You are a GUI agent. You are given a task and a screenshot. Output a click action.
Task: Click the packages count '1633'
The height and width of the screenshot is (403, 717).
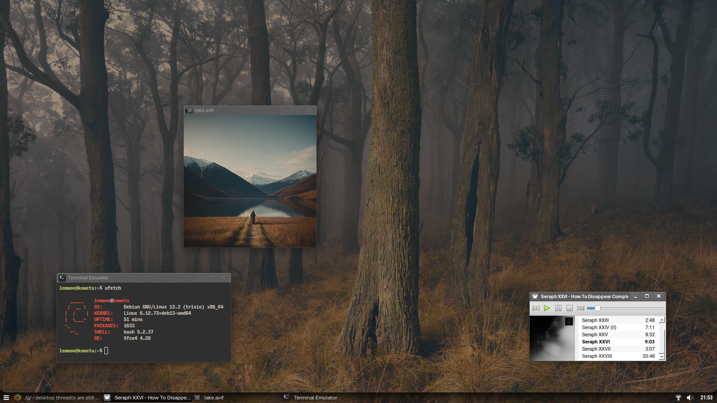point(129,326)
